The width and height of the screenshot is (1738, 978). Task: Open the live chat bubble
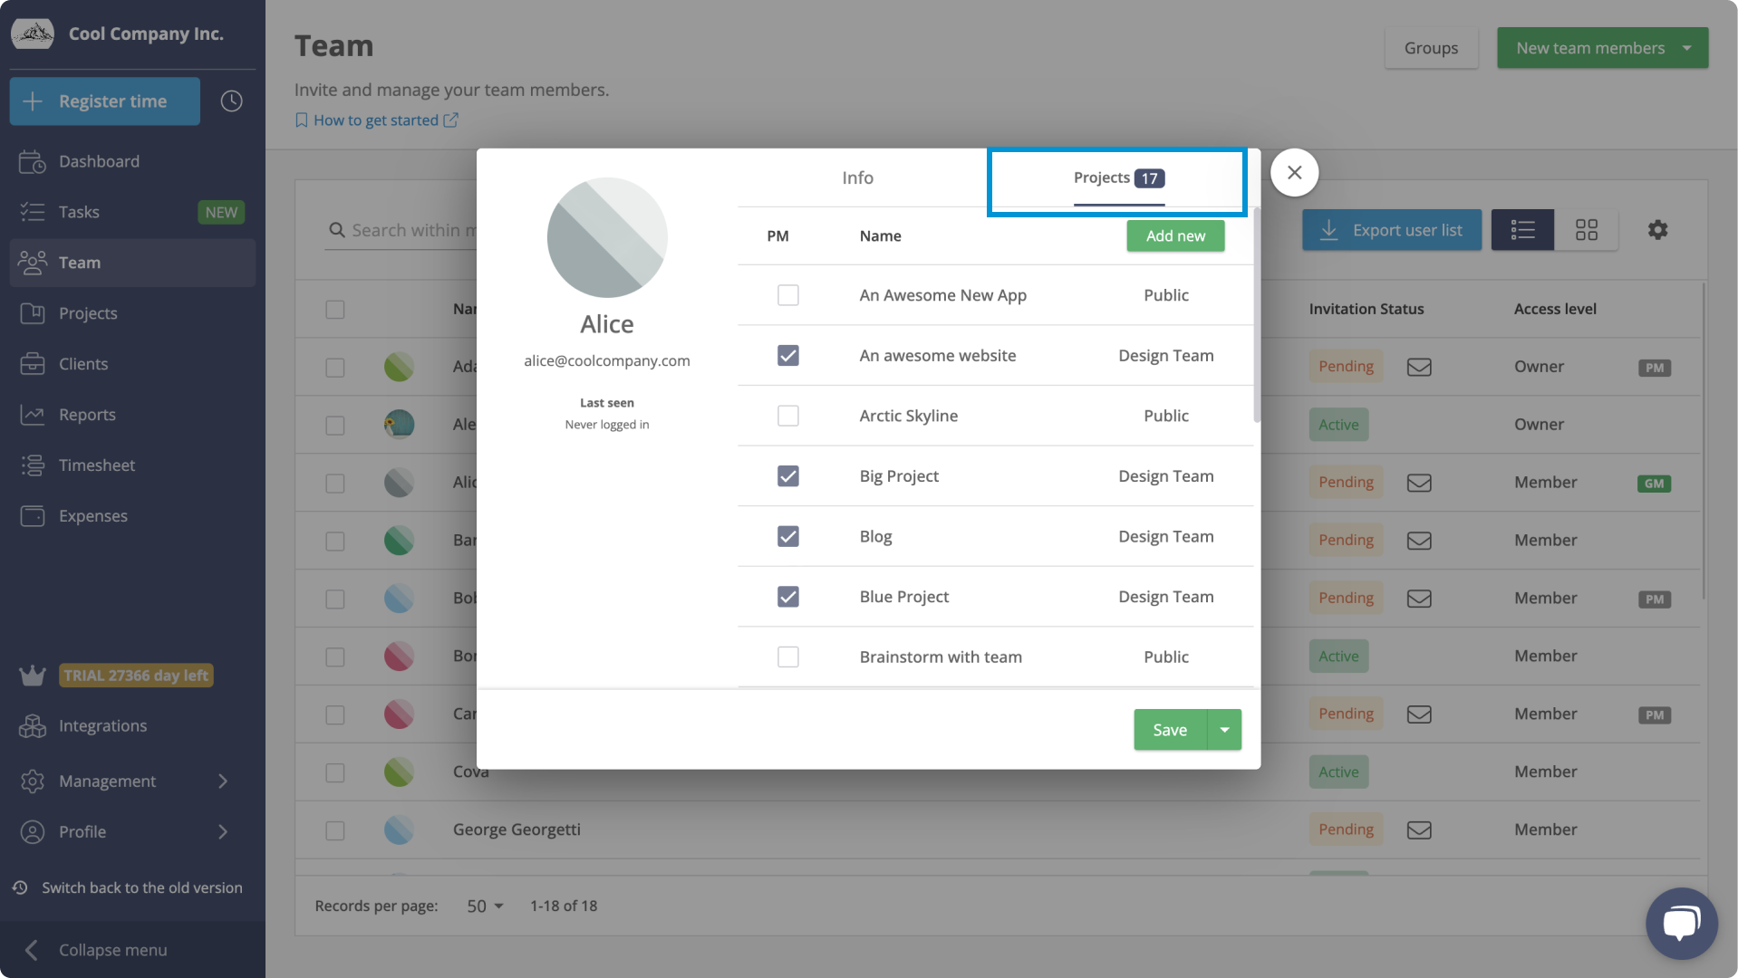(x=1682, y=923)
